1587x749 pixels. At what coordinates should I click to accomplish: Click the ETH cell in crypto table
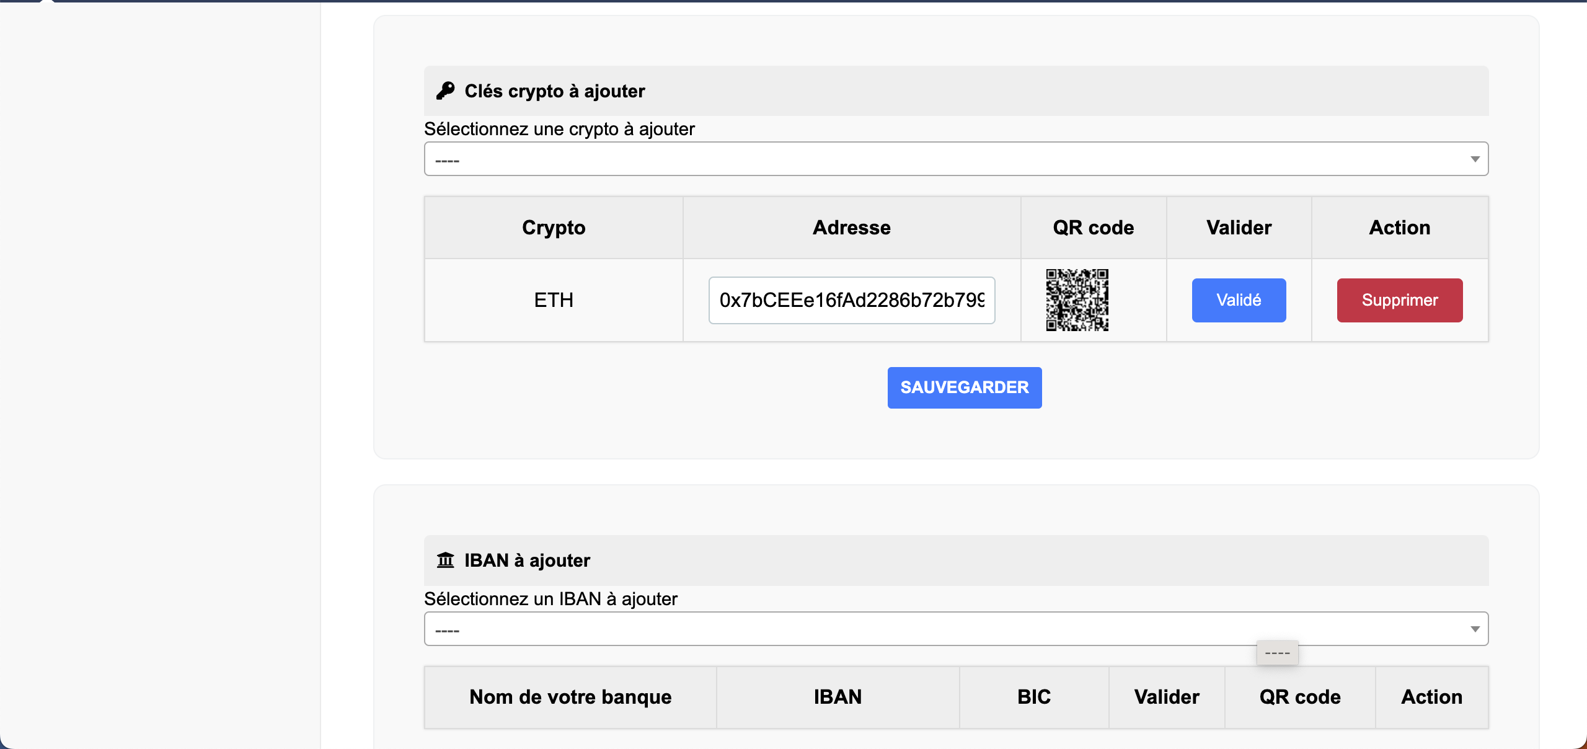pos(553,300)
